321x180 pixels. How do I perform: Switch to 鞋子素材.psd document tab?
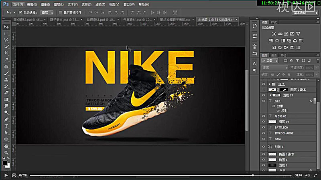[x=64, y=20]
